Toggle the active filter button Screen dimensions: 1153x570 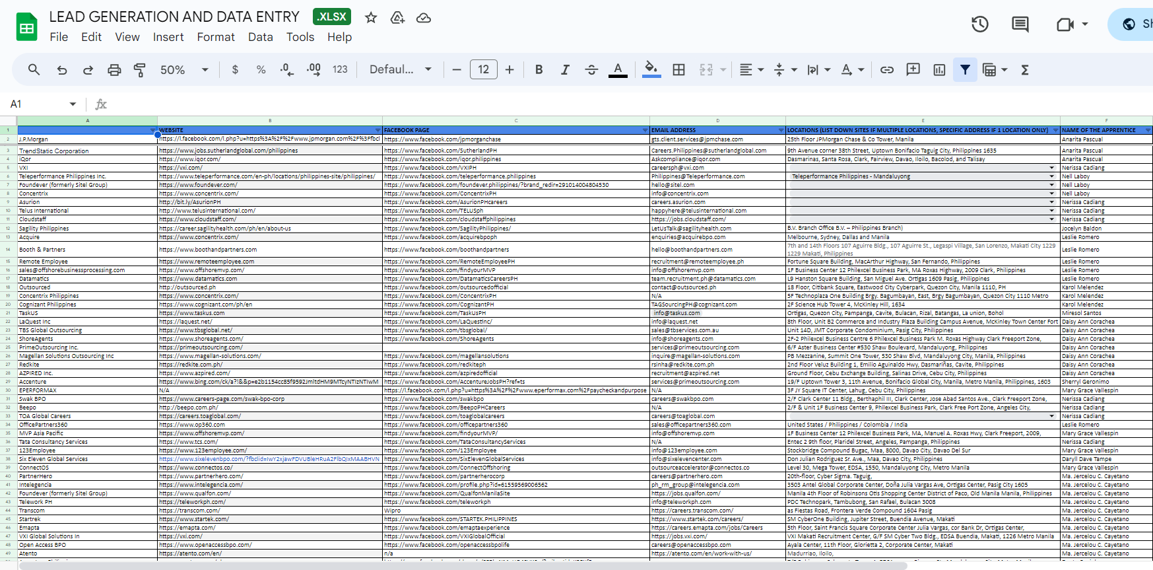click(x=965, y=69)
